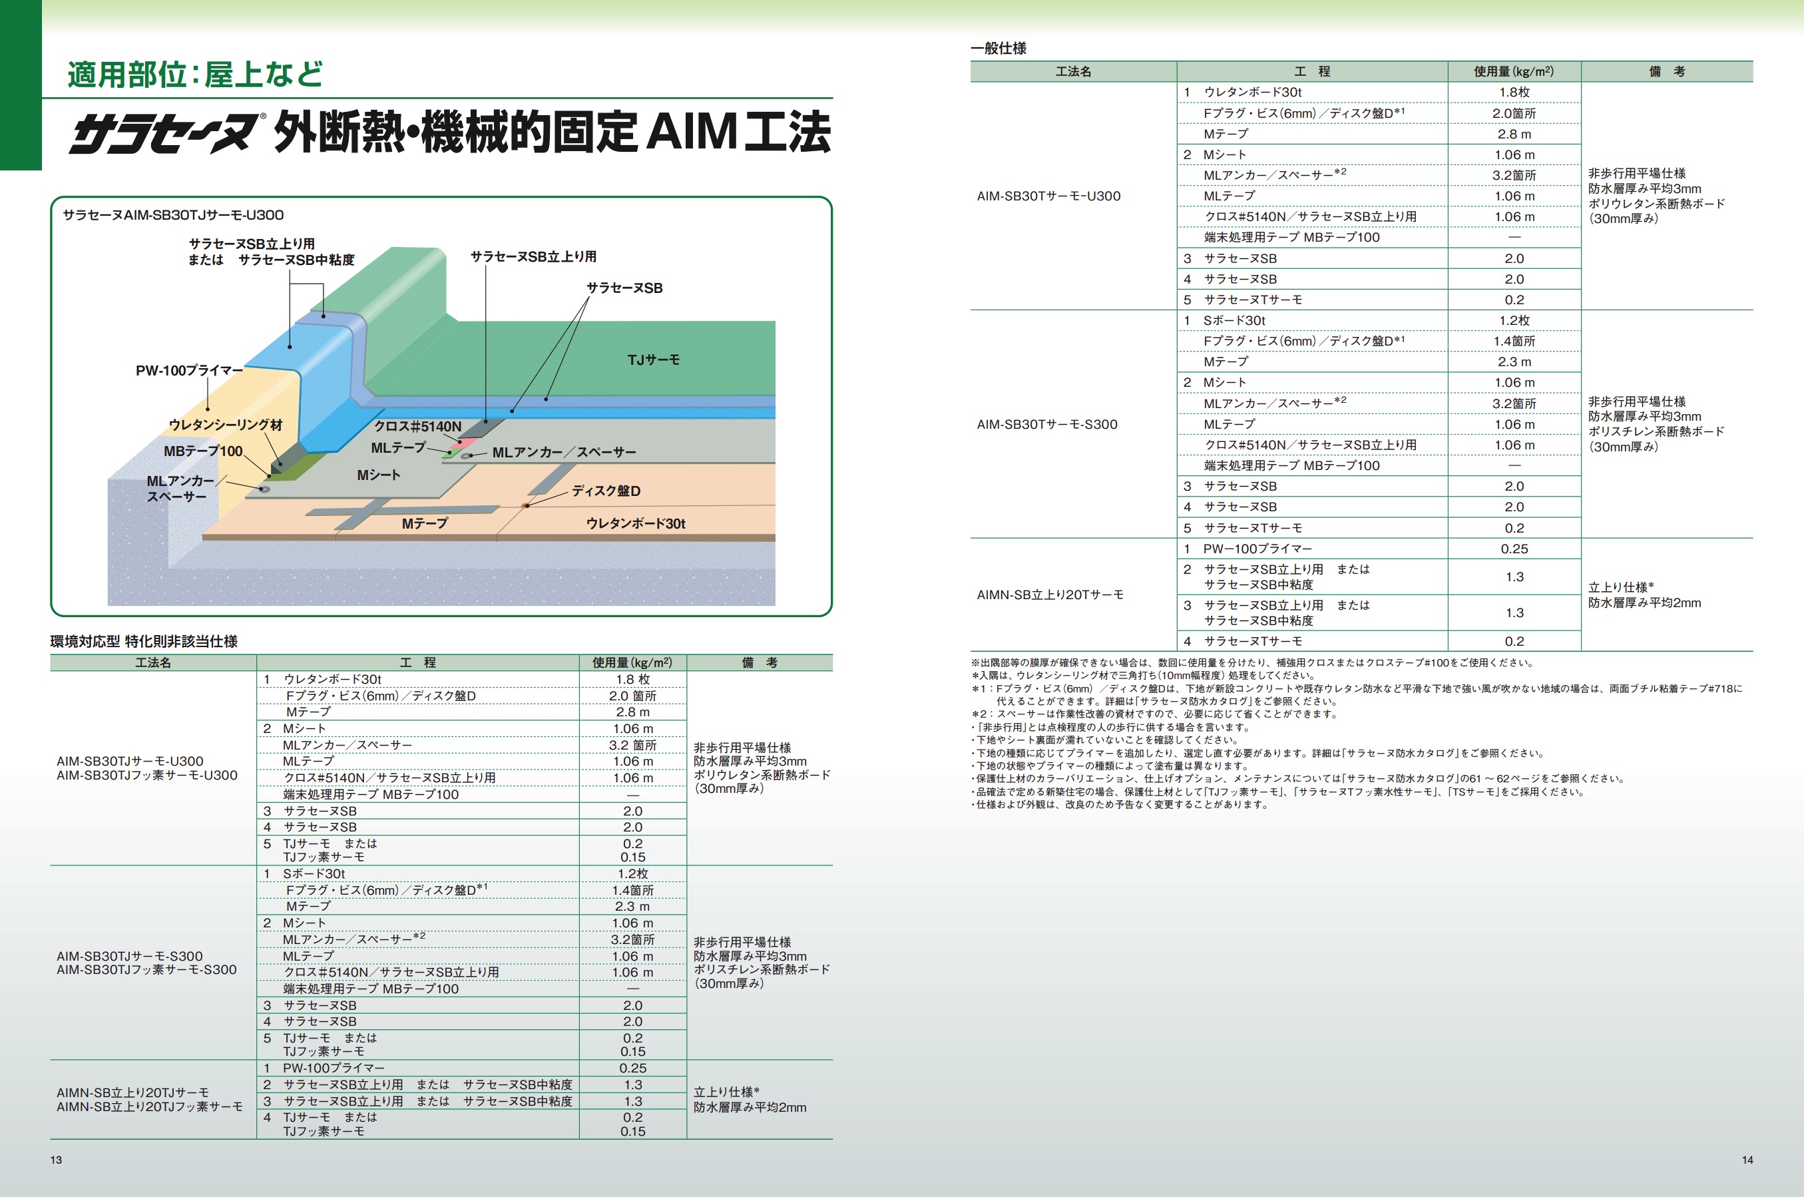The image size is (1804, 1197).
Task: Click 'ポリウレタン系断熱ボード' remark in left-page table
Action: coord(762,775)
